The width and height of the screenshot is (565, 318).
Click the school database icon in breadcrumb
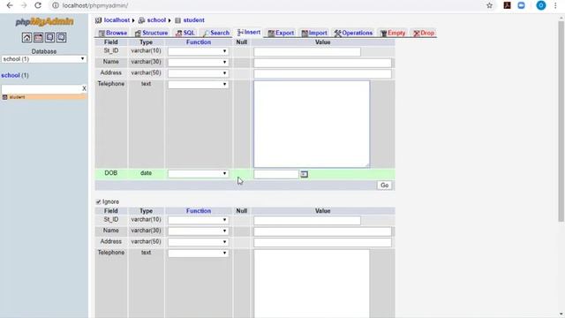point(141,20)
